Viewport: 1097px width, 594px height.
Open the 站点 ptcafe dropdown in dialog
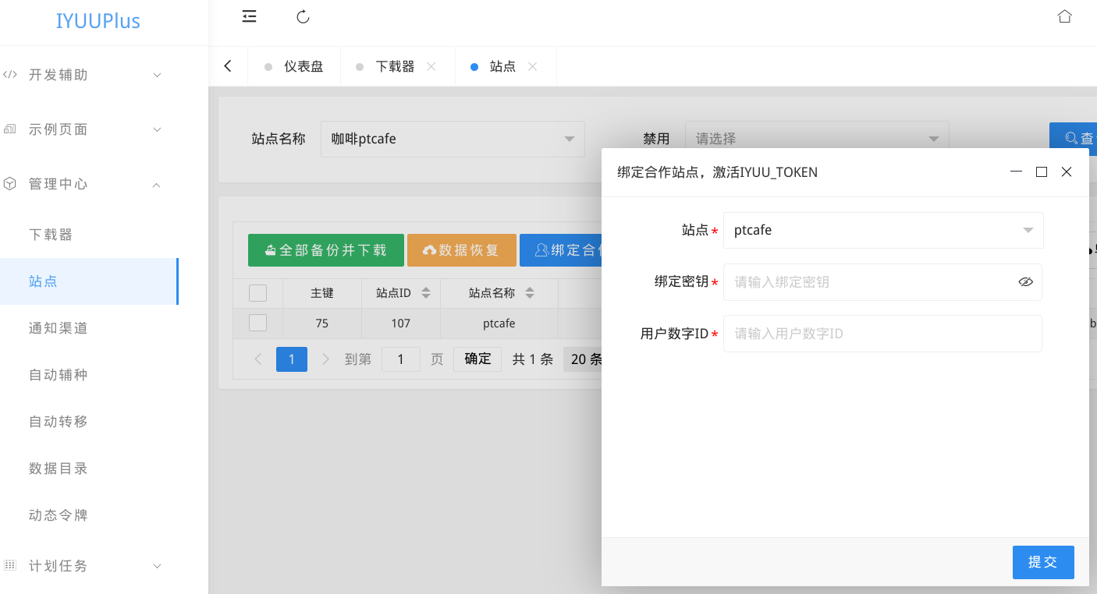click(x=883, y=230)
